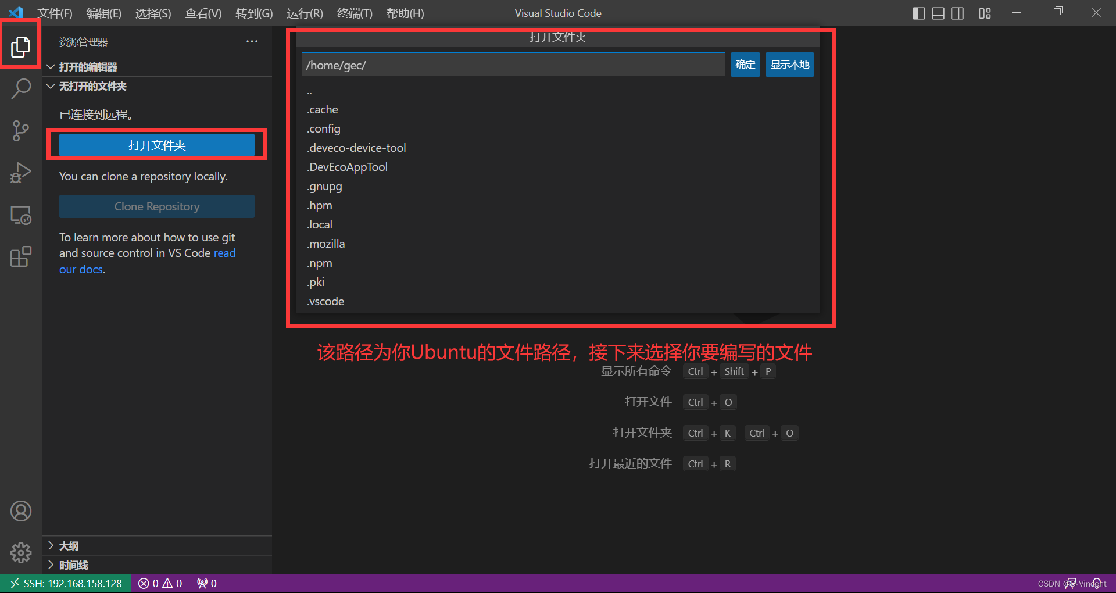Image resolution: width=1116 pixels, height=593 pixels.
Task: Collapse the 打开的编辑器 section
Action: tap(157, 67)
